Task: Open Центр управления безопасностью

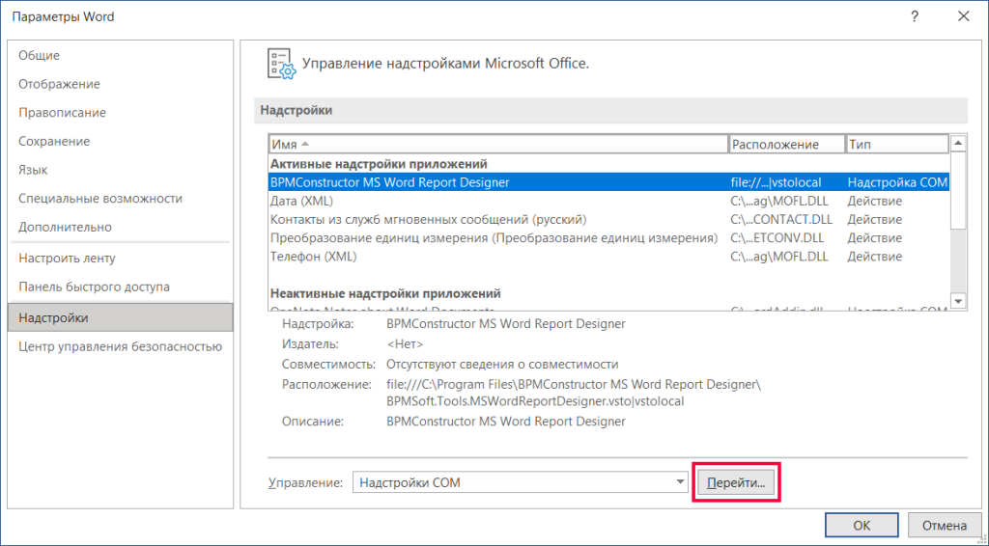Action: pos(120,346)
